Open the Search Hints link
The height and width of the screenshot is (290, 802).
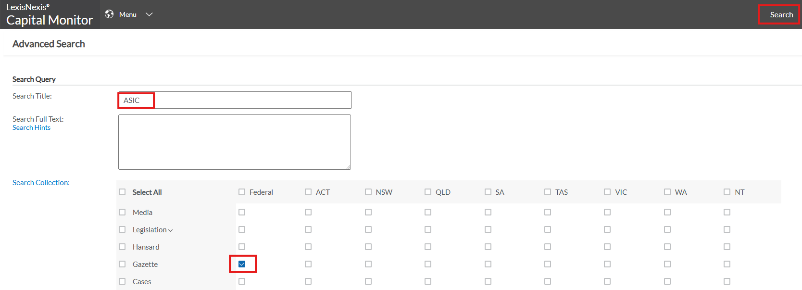point(31,127)
